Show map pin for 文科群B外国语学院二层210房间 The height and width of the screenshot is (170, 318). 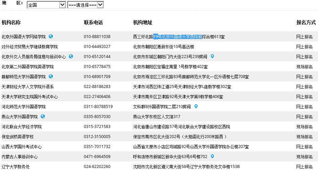(196, 106)
